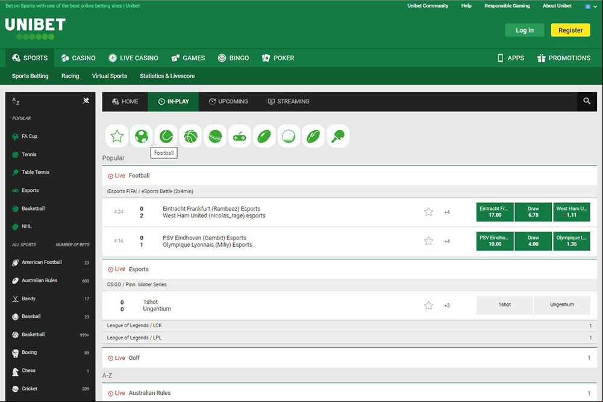
Task: Click the Ungentium outcome button
Action: [x=562, y=305]
